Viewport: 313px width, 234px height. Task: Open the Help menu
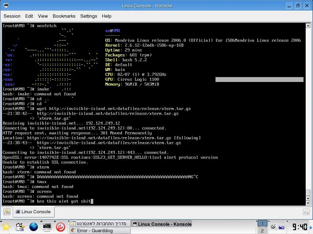(107, 16)
